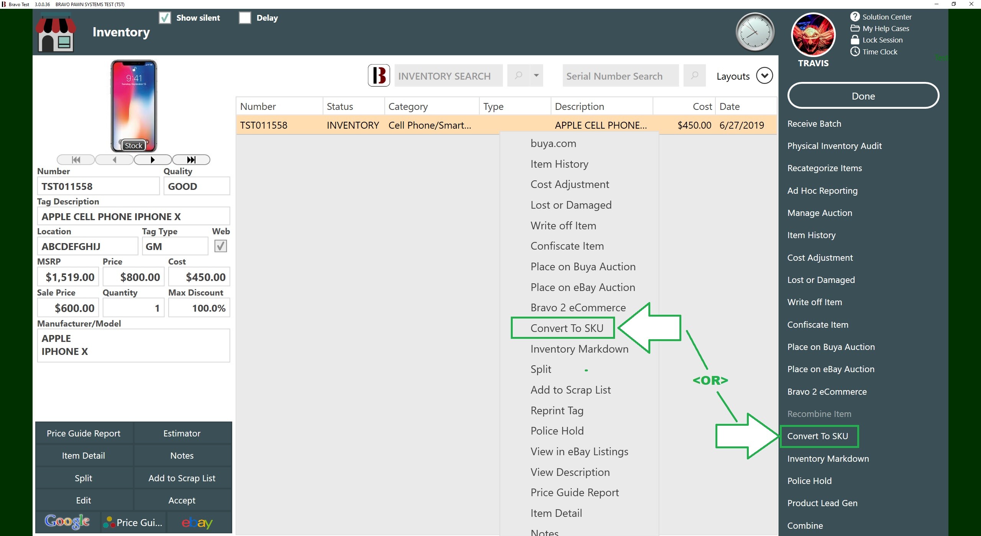Open Receive Batch in sidebar
Viewport: 981px width, 536px height.
tap(814, 124)
